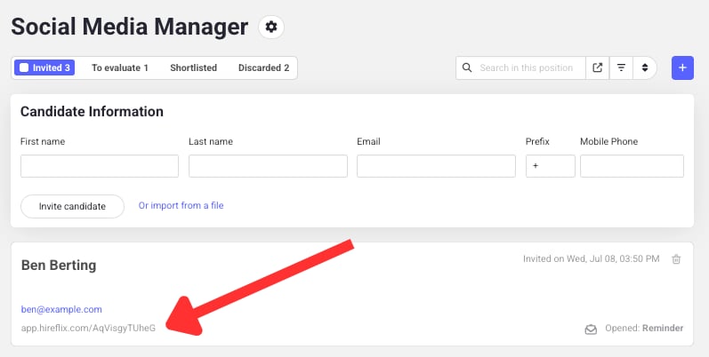The height and width of the screenshot is (357, 709).
Task: Click the Last name input field
Action: pos(268,166)
